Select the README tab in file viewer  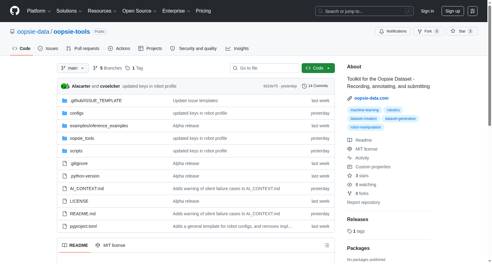pyautogui.click(x=75, y=245)
